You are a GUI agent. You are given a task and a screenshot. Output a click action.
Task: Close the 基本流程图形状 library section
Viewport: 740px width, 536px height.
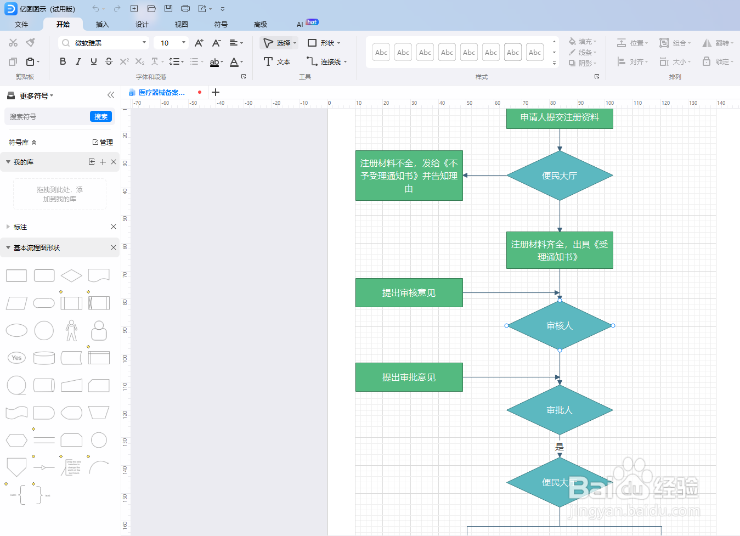tap(114, 247)
